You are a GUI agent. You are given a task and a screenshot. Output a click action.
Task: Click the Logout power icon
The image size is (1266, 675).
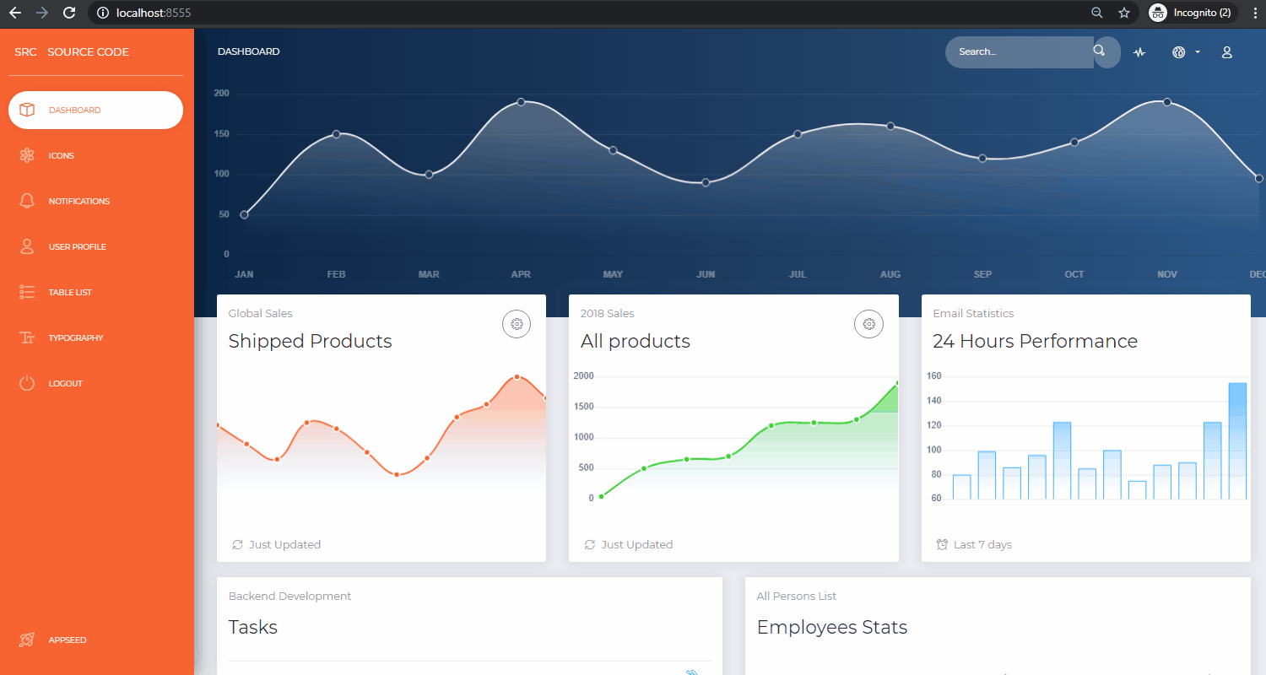[x=26, y=383]
